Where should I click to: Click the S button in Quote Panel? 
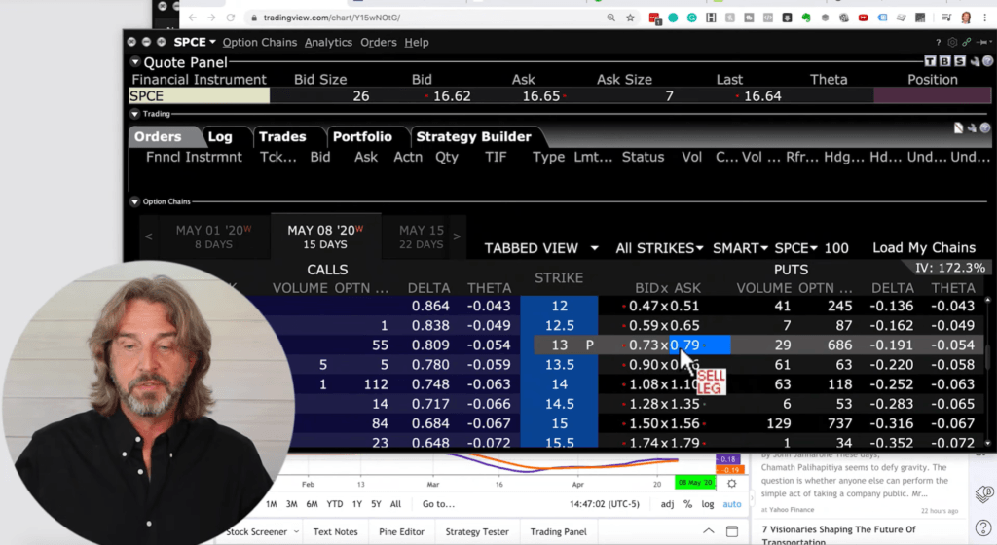959,61
